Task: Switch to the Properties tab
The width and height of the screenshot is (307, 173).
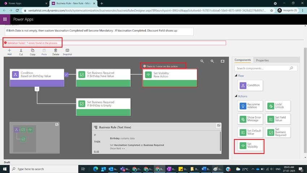Action: tap(262, 60)
